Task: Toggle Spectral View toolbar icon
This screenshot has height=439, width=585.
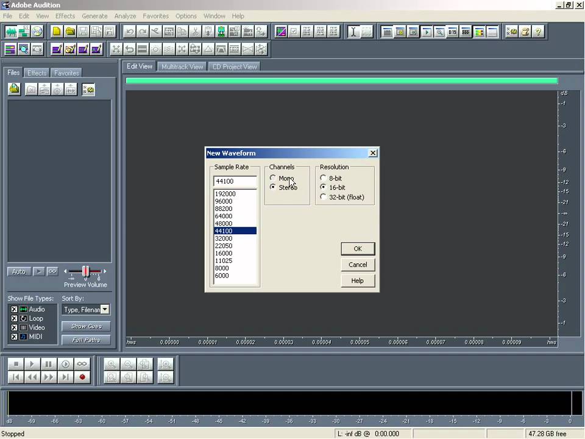Action: click(x=280, y=31)
